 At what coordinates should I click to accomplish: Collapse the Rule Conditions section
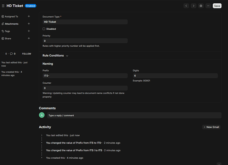click(67, 56)
